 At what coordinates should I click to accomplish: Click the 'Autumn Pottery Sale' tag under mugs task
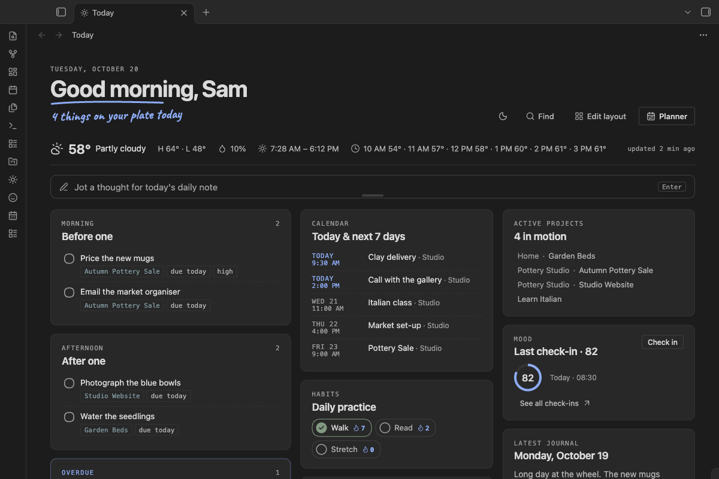point(122,271)
